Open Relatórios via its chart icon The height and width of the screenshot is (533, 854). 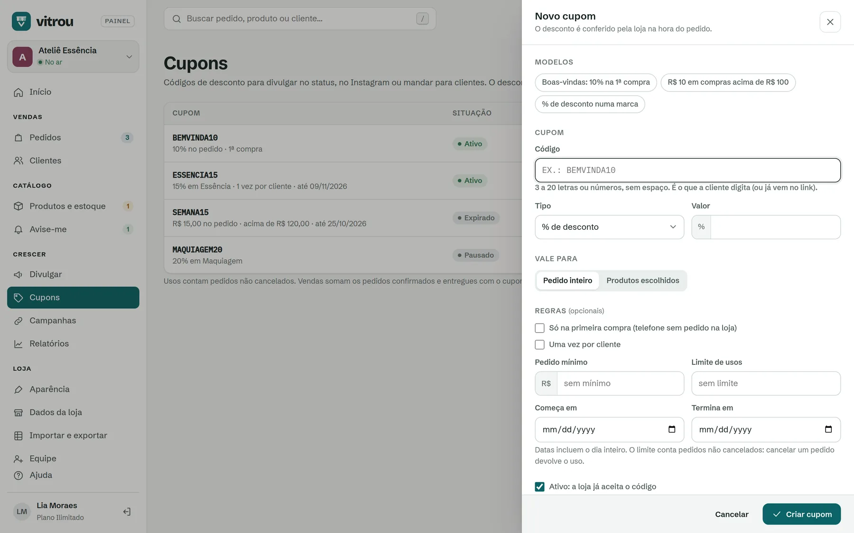[x=19, y=344]
